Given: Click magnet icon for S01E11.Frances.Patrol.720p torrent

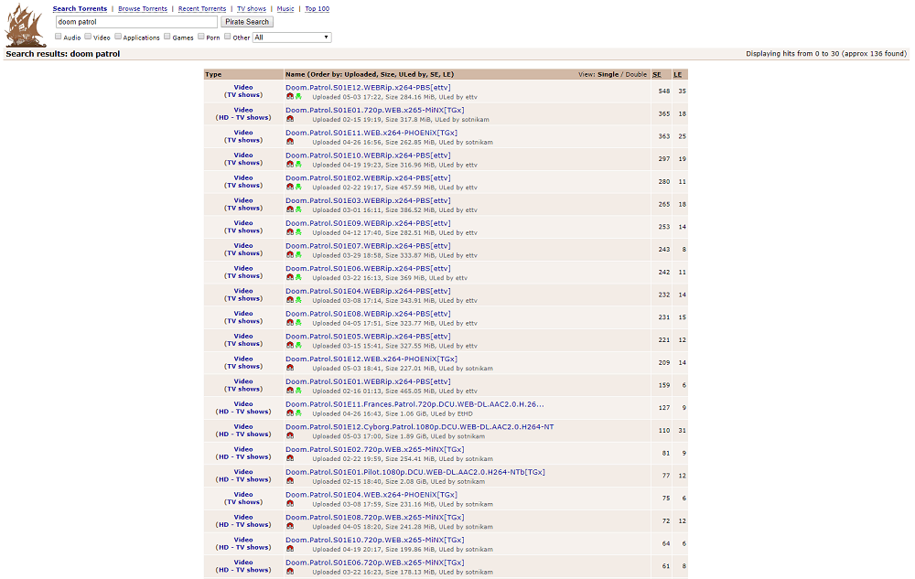Looking at the screenshot, I should pos(290,413).
